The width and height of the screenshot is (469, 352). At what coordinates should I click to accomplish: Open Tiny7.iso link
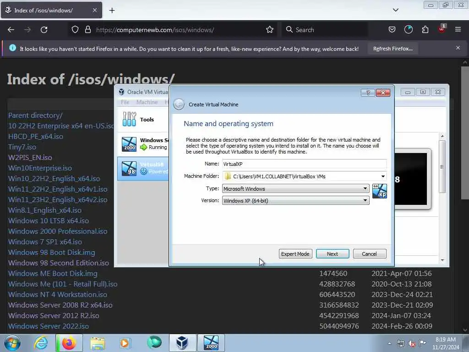(22, 147)
